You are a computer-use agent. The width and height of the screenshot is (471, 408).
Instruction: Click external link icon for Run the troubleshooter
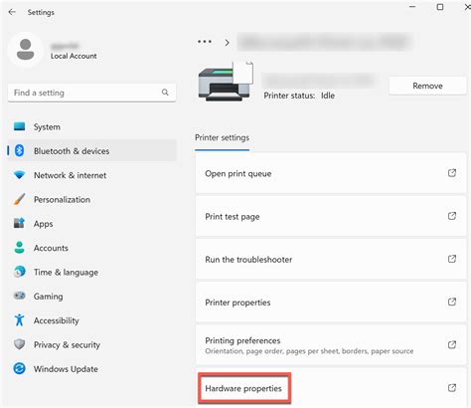point(452,259)
